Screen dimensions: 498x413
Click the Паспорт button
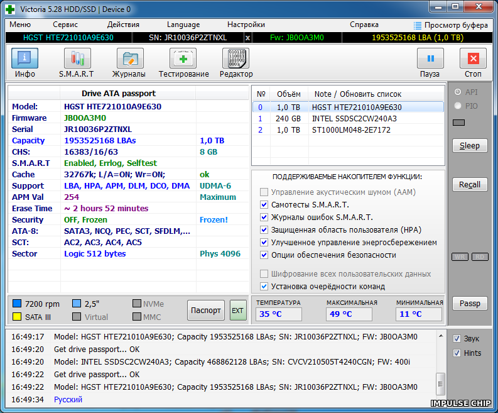206,310
